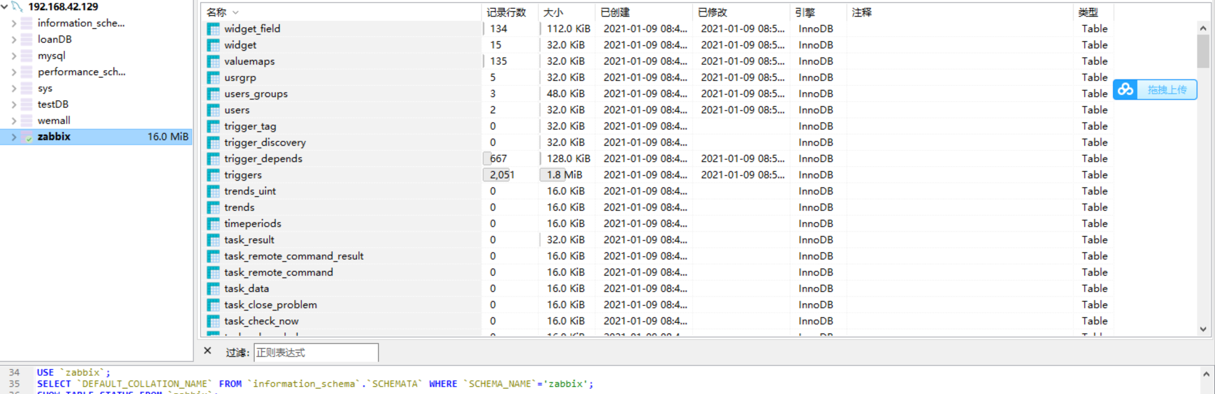This screenshot has width=1215, height=394.
Task: Sort by the 记录行数 column header
Action: click(x=509, y=12)
